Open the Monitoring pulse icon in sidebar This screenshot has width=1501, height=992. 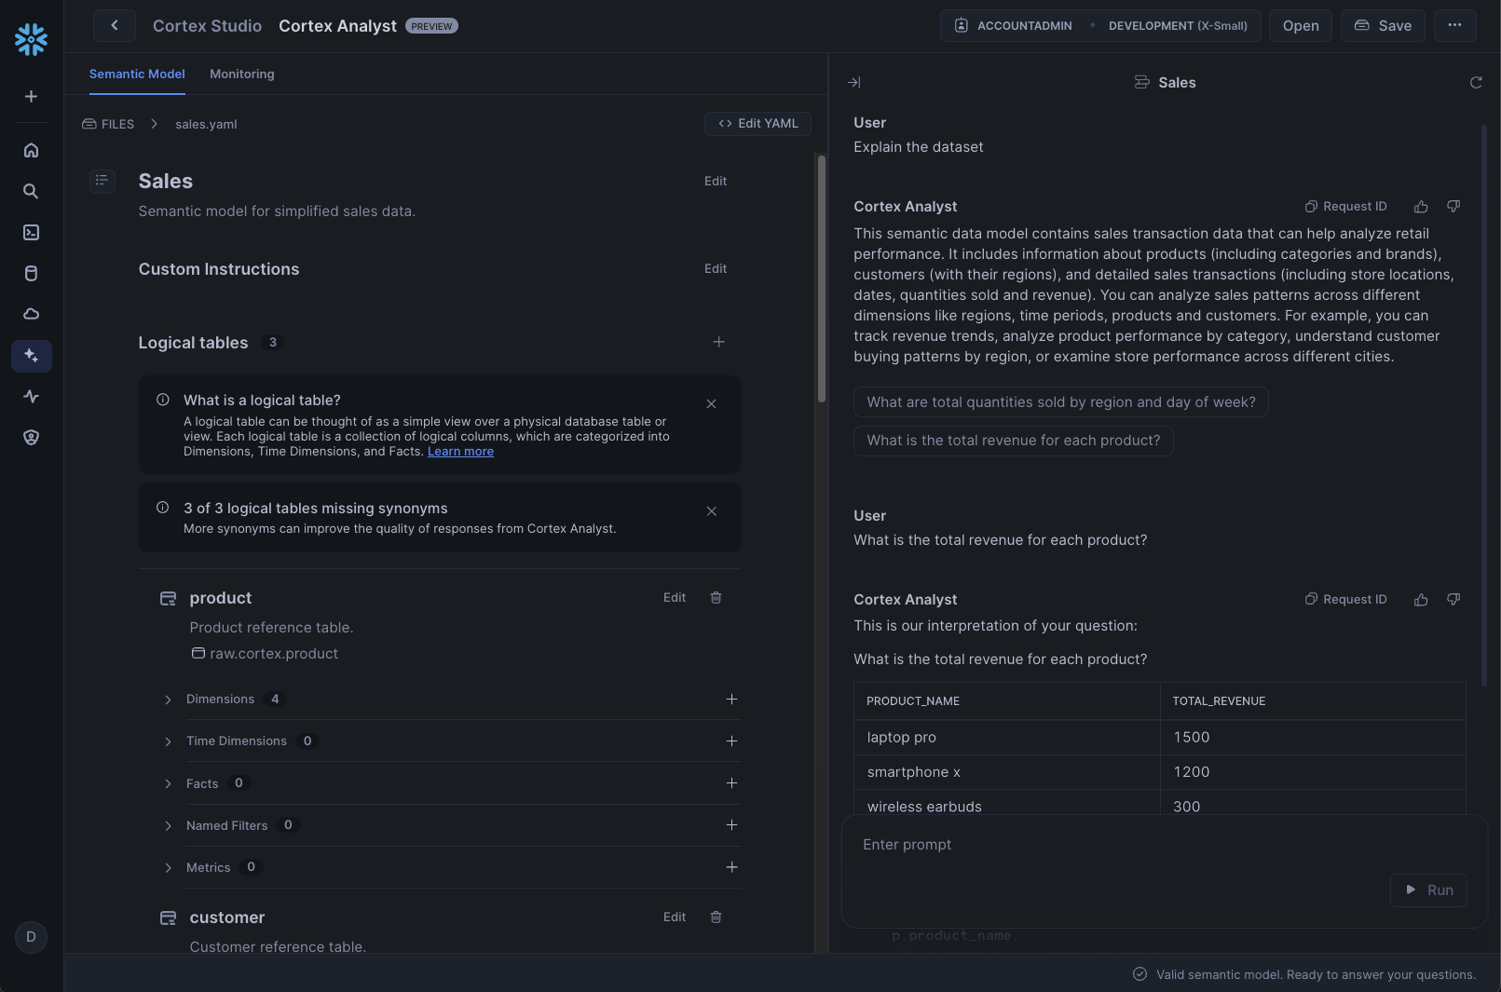pyautogui.click(x=31, y=397)
